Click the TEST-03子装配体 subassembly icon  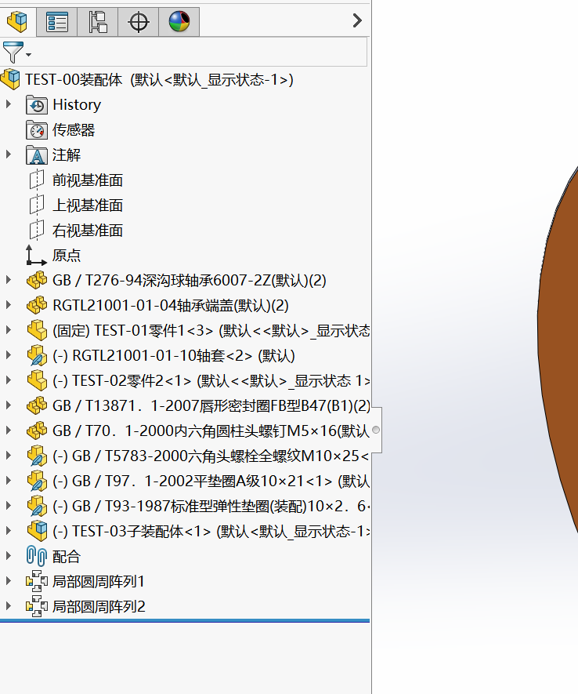pyautogui.click(x=37, y=531)
